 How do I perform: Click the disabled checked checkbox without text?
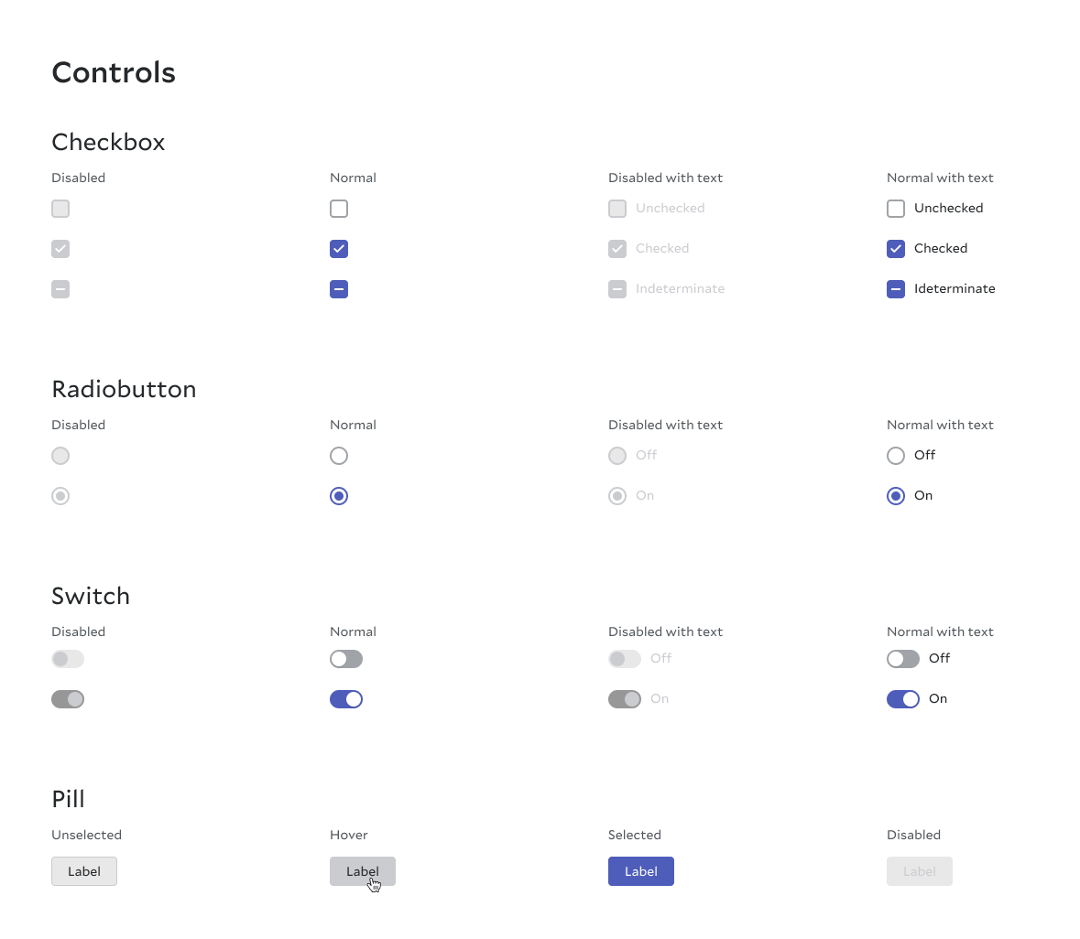tap(60, 249)
